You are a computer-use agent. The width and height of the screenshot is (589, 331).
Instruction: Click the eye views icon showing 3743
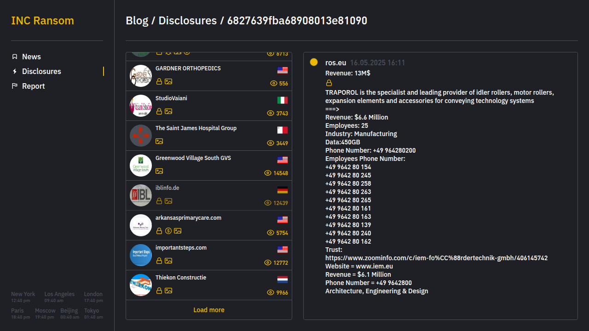coord(271,113)
